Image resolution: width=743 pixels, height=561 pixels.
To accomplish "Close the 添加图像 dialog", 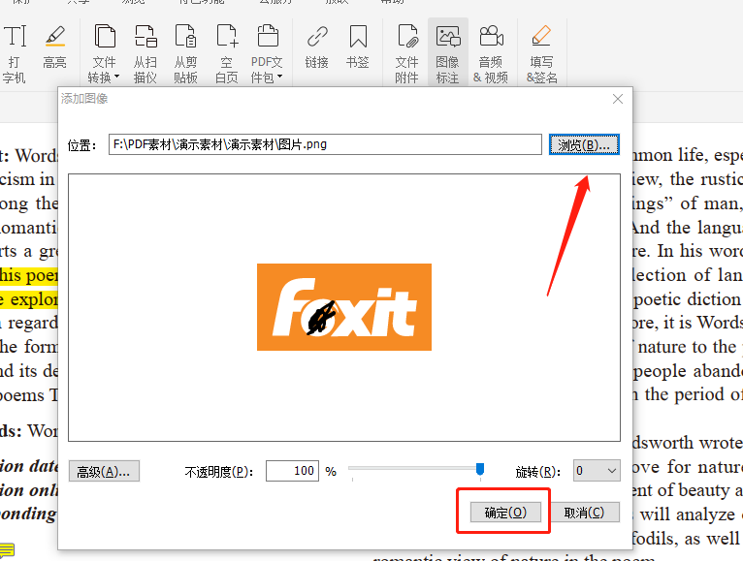I will pyautogui.click(x=618, y=99).
